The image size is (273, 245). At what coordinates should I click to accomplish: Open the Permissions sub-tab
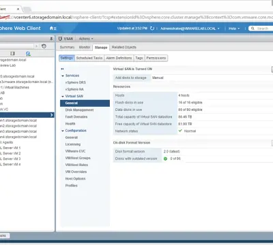156,58
